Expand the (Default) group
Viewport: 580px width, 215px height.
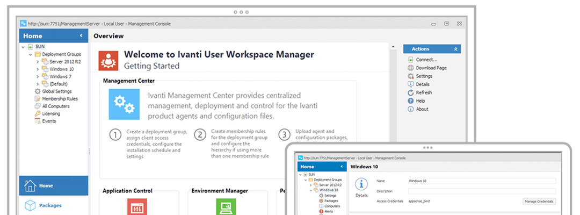click(x=38, y=84)
